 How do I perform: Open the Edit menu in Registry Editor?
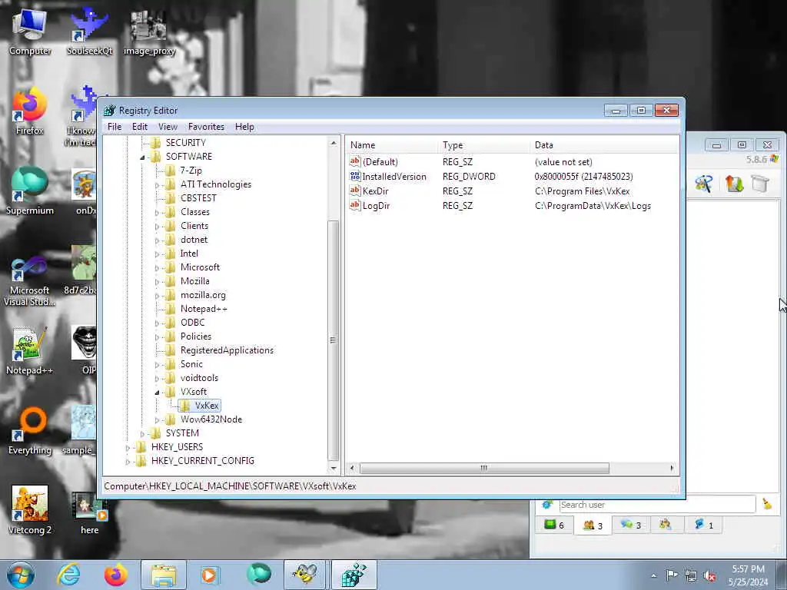140,127
